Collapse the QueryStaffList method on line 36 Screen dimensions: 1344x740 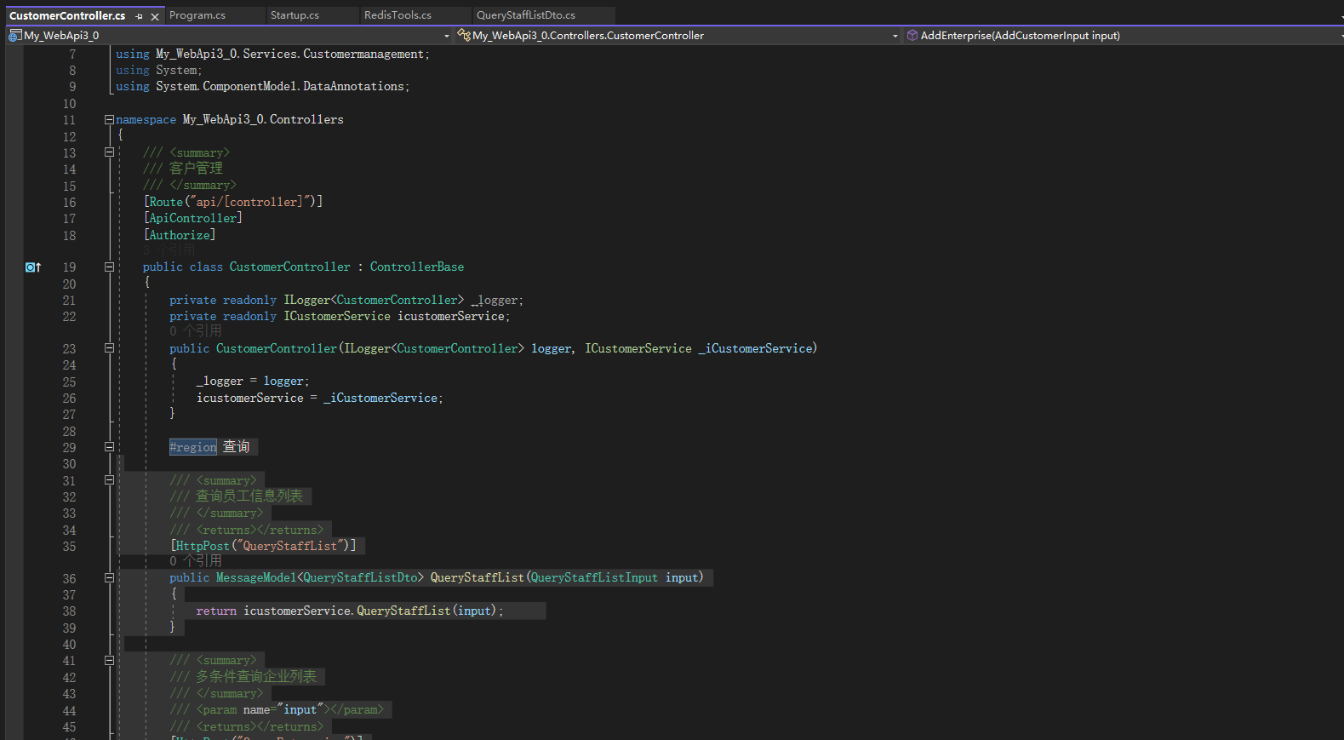point(109,578)
